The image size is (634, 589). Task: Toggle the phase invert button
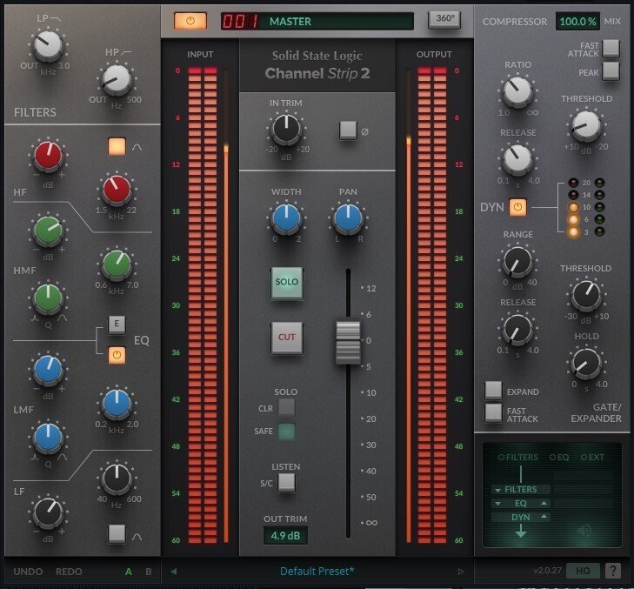(x=348, y=130)
